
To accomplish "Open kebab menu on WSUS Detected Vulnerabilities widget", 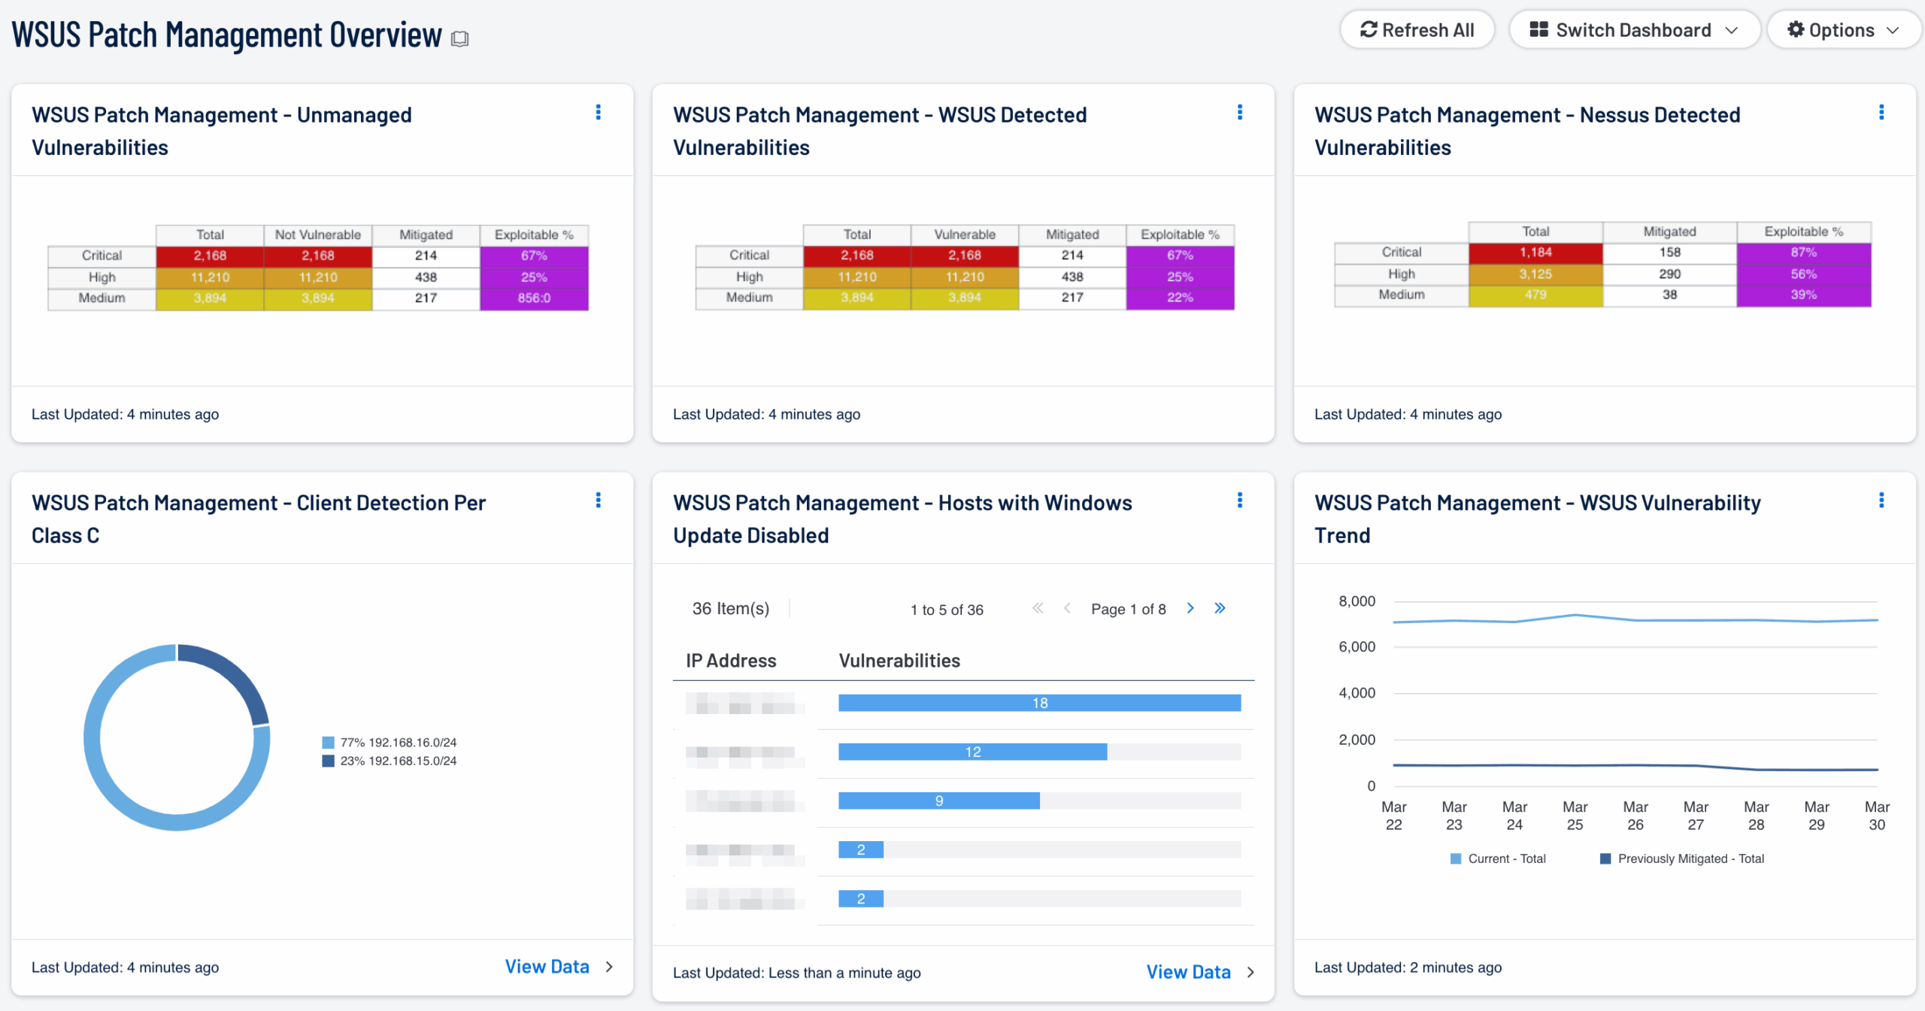I will (1239, 113).
